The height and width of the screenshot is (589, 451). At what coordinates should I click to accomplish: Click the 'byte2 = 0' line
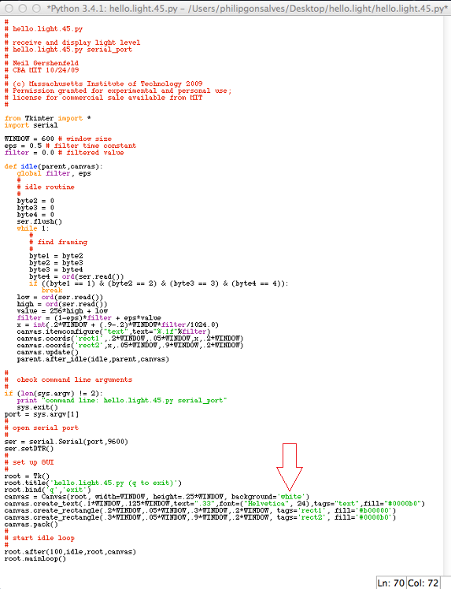point(35,201)
